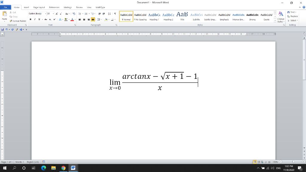The width and height of the screenshot is (306, 172).
Task: Toggle underline formatting
Action: pos(39,19)
